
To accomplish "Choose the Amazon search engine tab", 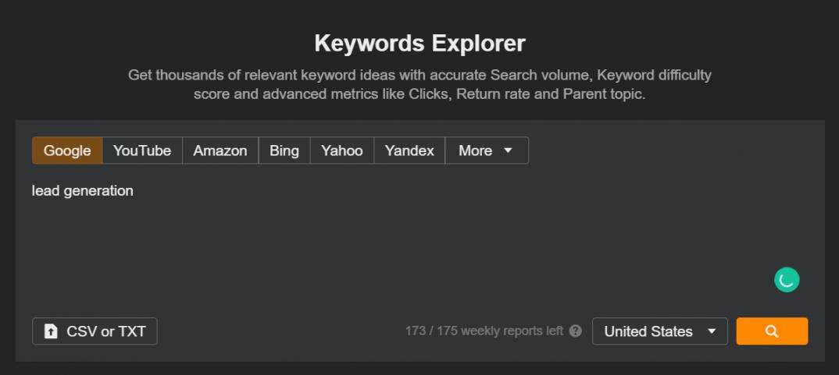I will 220,150.
